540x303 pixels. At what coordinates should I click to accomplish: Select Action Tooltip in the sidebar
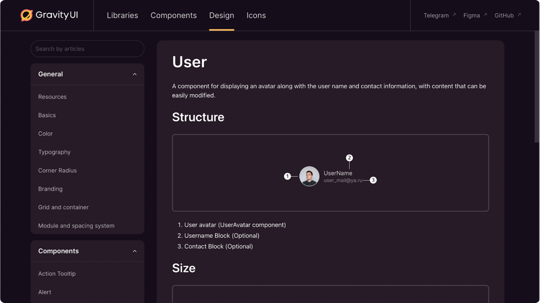coord(57,274)
